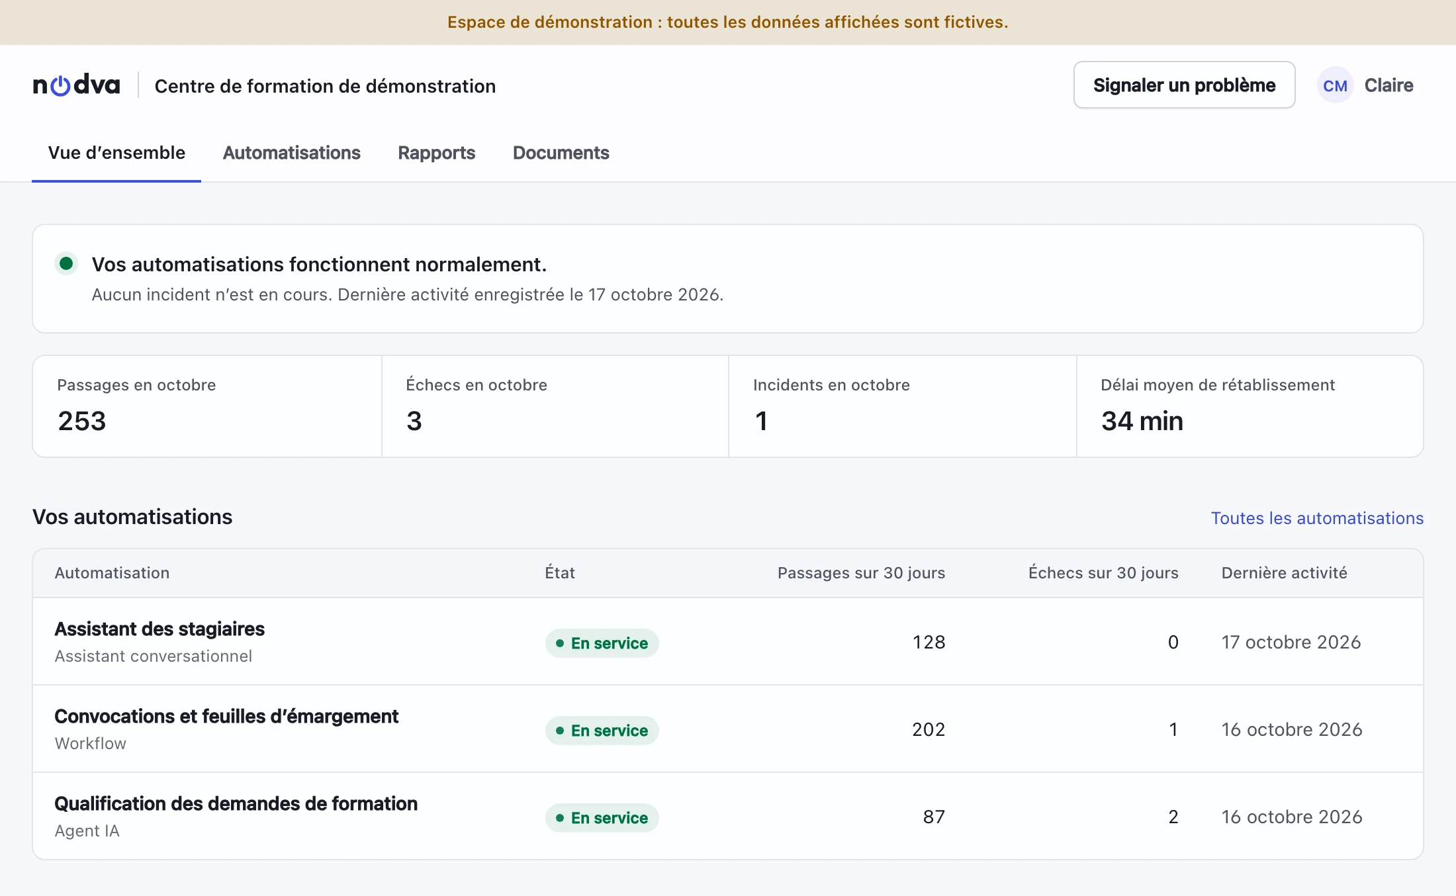Click the Automatisation column header
The image size is (1456, 896).
tap(112, 573)
